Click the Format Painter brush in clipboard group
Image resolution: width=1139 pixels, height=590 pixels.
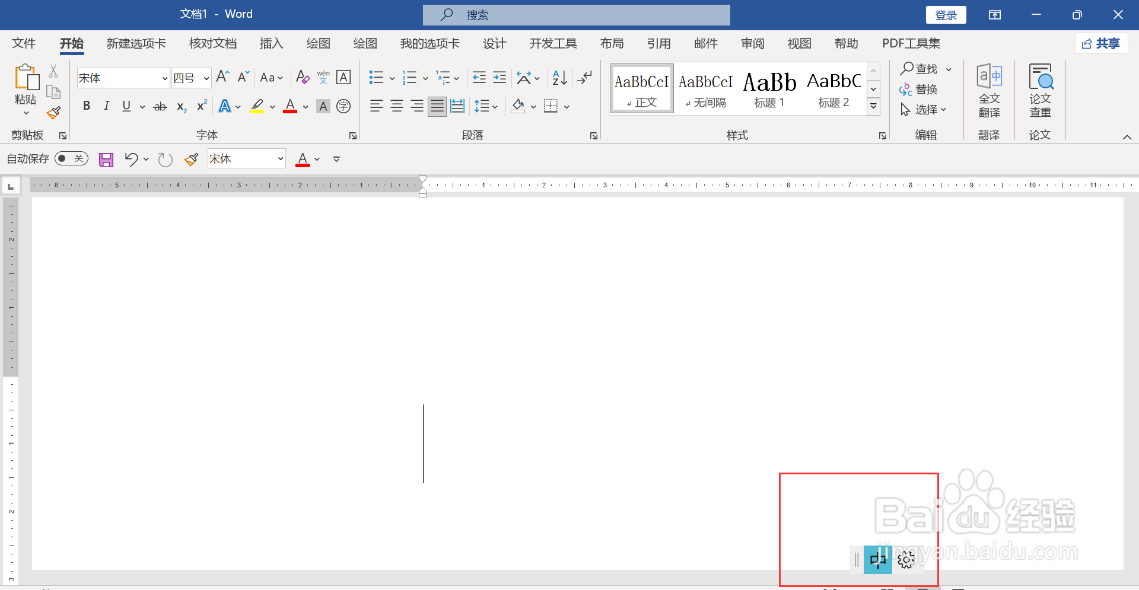[x=54, y=113]
